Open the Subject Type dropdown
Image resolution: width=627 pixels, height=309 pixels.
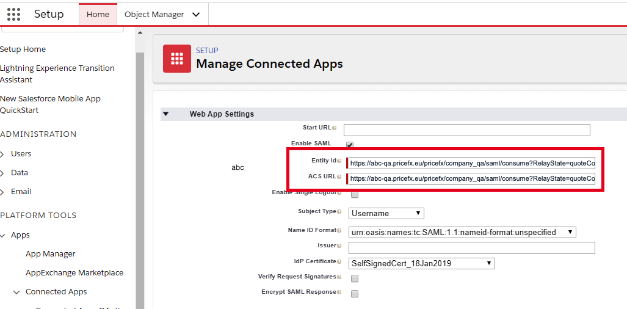tap(386, 213)
